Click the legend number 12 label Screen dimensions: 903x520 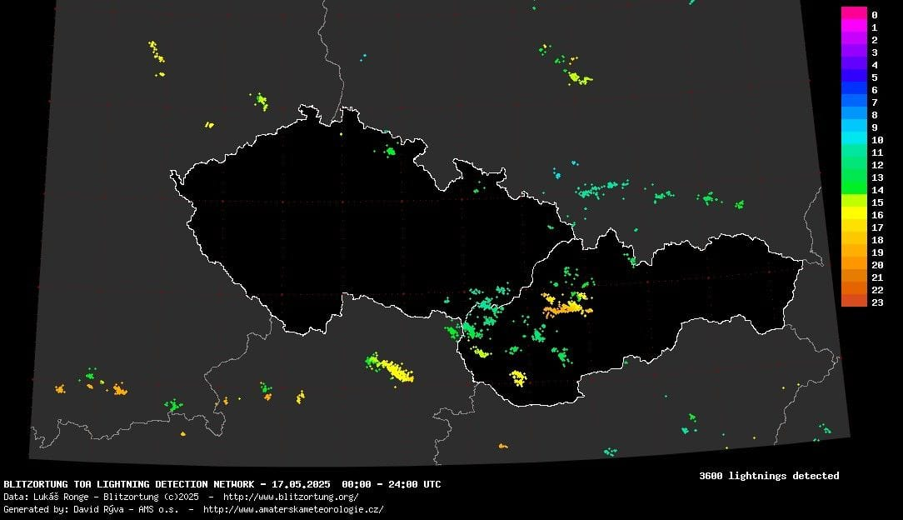point(876,165)
